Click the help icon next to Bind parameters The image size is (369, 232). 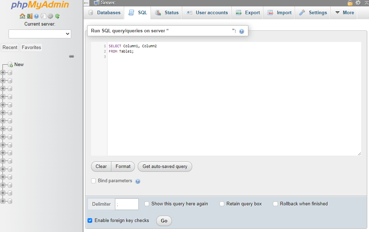(x=138, y=181)
